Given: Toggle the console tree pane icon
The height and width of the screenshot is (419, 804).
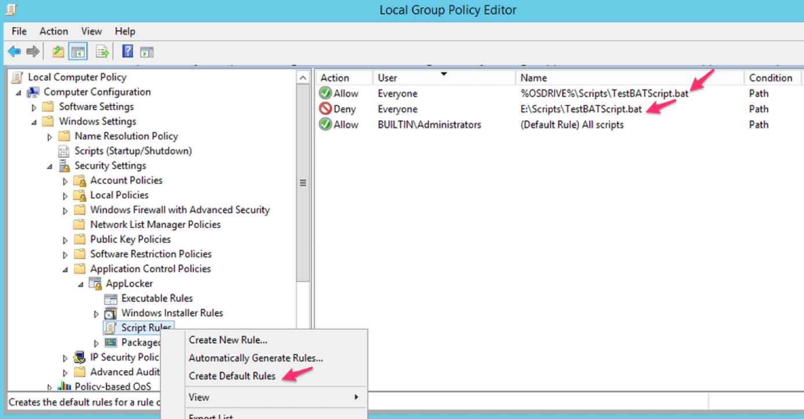Looking at the screenshot, I should click(x=78, y=51).
